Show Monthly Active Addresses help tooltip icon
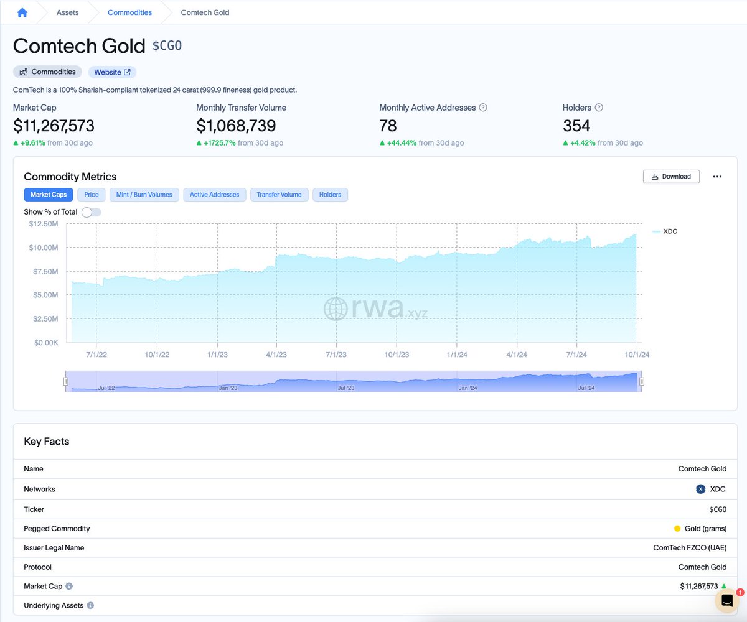 point(483,108)
